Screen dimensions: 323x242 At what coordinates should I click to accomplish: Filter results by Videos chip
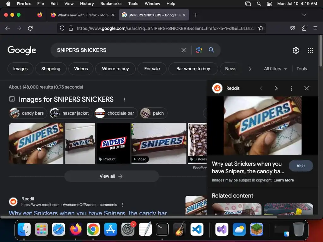coord(81,69)
